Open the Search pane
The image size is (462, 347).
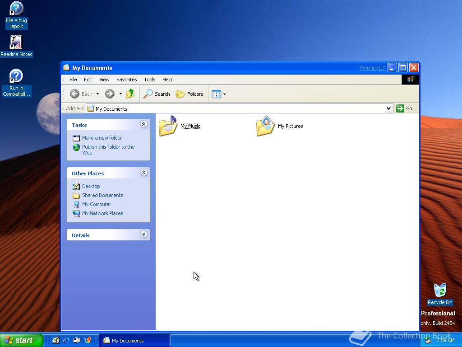click(x=157, y=94)
